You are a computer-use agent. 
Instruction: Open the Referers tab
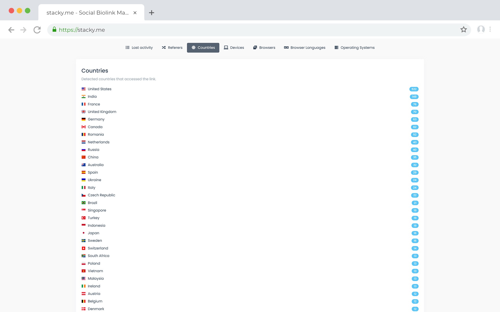[x=172, y=48]
